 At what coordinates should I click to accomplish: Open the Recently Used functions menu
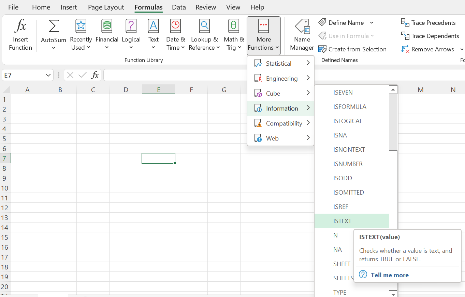point(81,35)
